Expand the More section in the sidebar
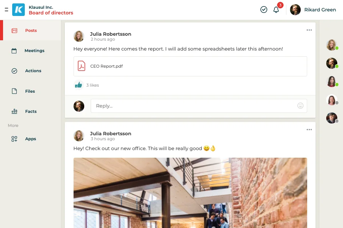Viewport: 343px width, 228px height. tap(13, 125)
